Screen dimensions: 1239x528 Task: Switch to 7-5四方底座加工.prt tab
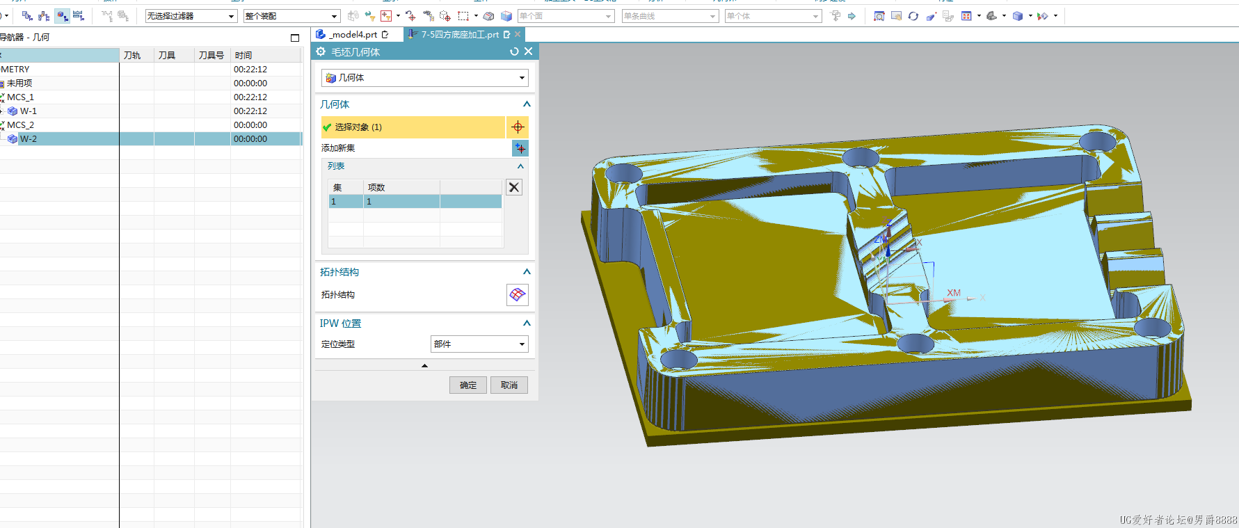coord(459,34)
